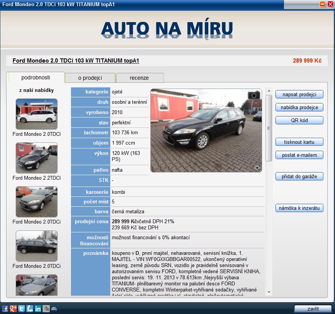Click 'přidat do garáže' button

coord(300,176)
